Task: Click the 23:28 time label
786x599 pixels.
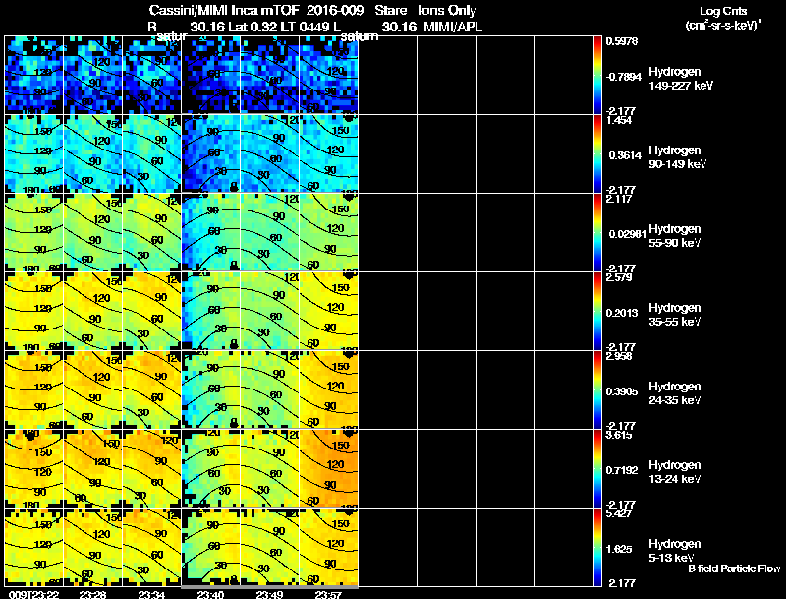Action: tap(92, 594)
